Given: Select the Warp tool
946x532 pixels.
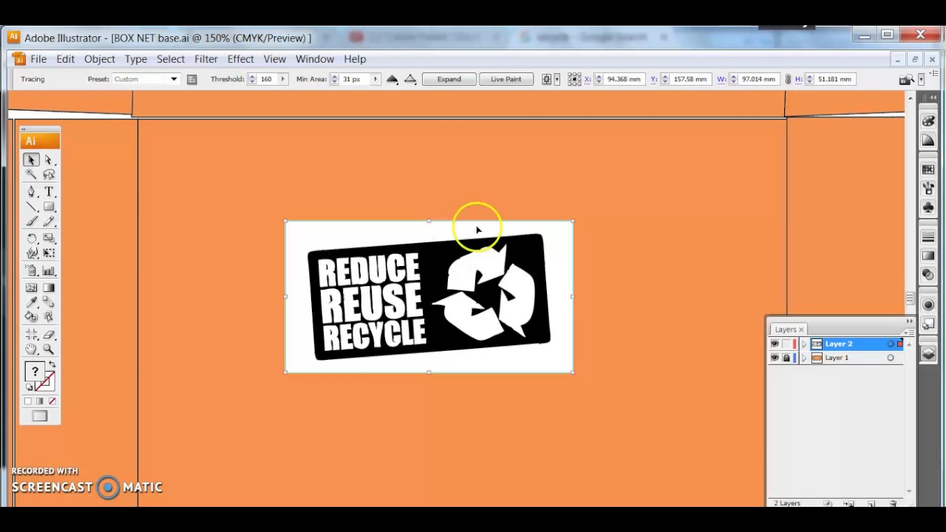Looking at the screenshot, I should coord(31,253).
